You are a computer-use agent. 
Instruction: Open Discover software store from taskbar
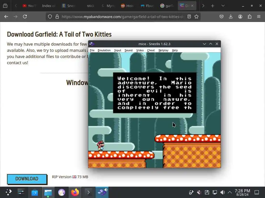click(x=35, y=192)
